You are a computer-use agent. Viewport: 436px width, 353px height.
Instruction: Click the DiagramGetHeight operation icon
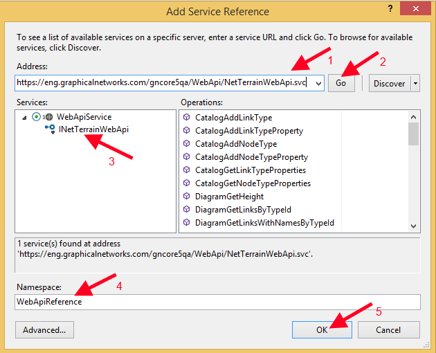point(187,197)
